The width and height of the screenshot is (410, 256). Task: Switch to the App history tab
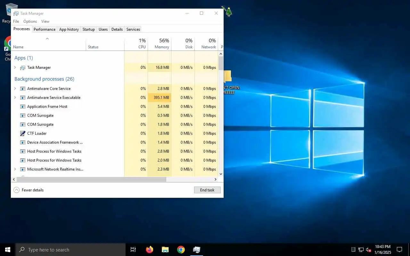point(69,29)
